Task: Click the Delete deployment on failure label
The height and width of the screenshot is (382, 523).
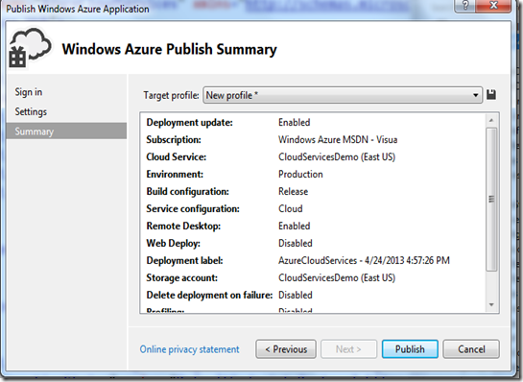Action: pos(209,295)
